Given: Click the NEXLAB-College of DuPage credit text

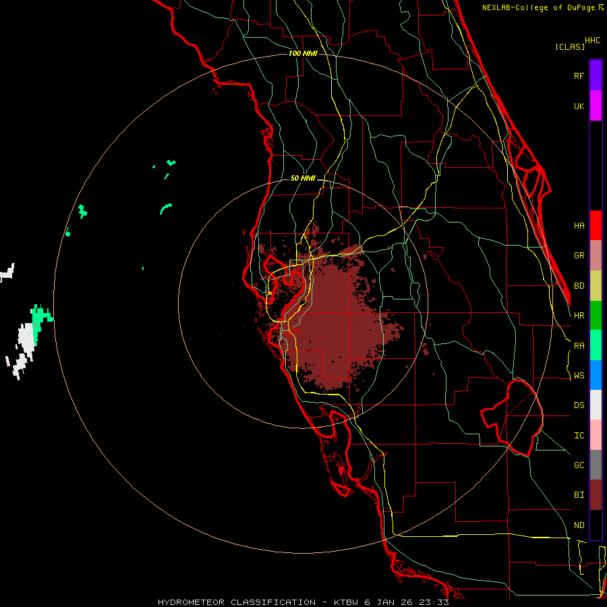Looking at the screenshot, I should [538, 7].
